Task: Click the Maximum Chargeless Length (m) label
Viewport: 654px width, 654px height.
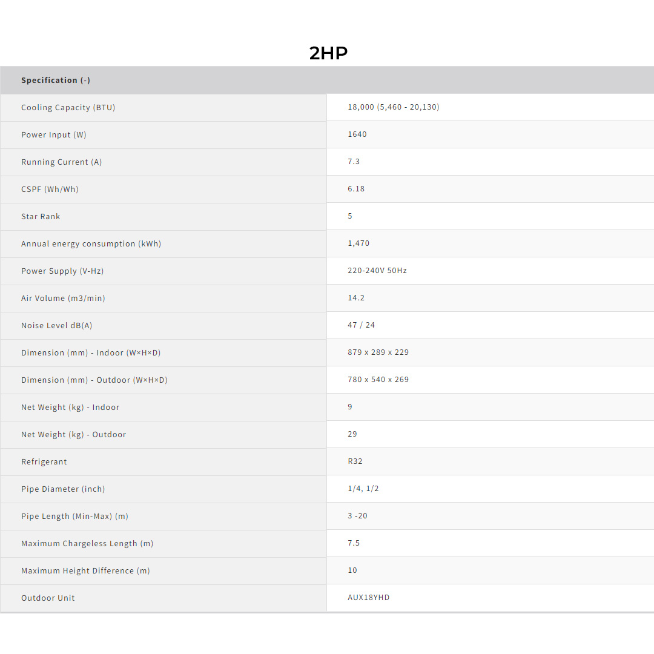Action: pyautogui.click(x=87, y=544)
